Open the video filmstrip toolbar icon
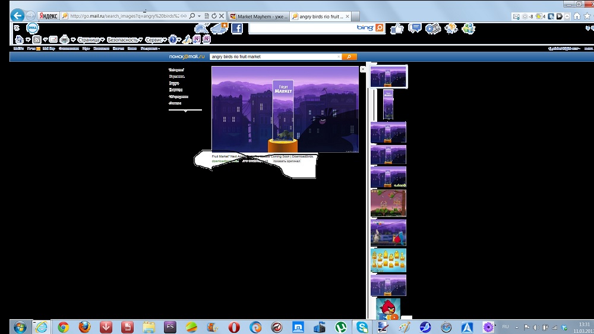 [x=433, y=29]
